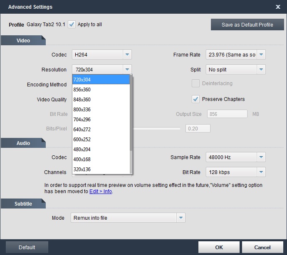The width and height of the screenshot is (287, 255).
Task: Reset settings with the Default button
Action: pos(27,247)
